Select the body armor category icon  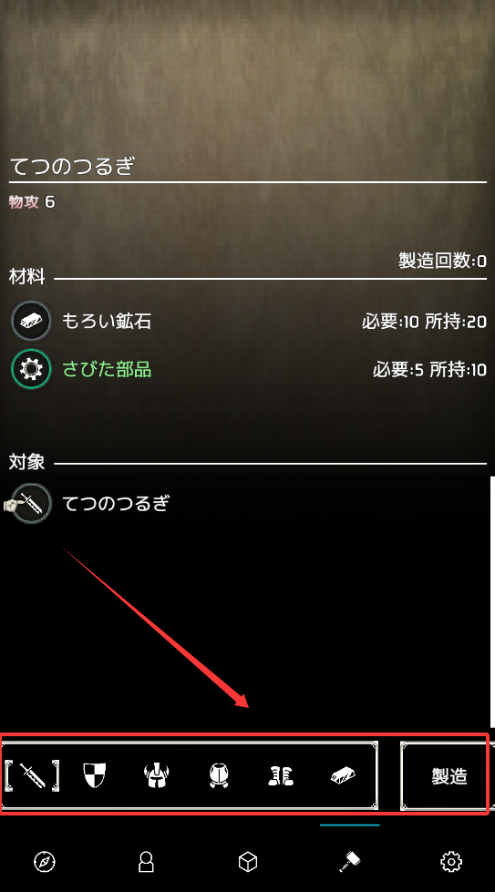click(219, 775)
